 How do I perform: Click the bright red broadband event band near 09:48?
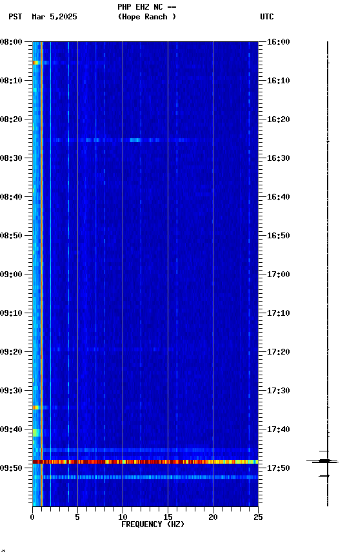point(145,462)
